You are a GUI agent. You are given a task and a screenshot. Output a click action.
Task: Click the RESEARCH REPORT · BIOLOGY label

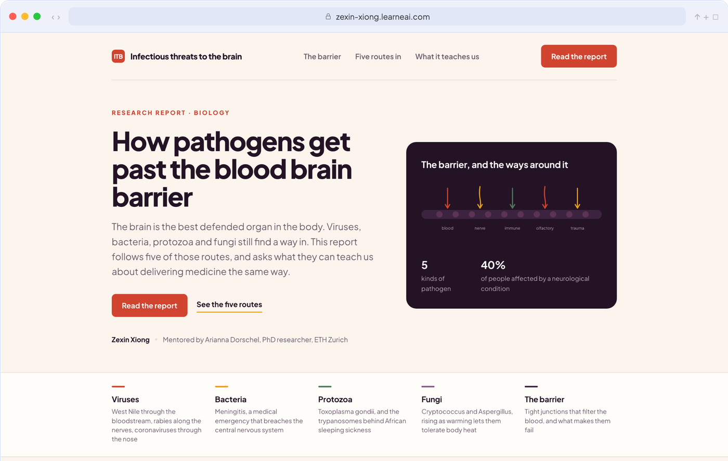pyautogui.click(x=171, y=113)
